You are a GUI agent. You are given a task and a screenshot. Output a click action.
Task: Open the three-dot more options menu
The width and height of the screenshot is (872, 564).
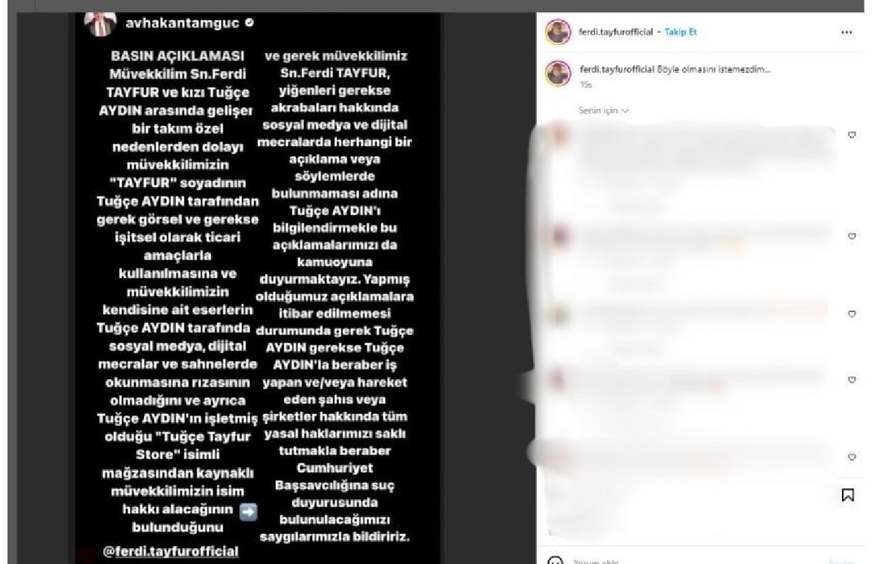pos(847,32)
